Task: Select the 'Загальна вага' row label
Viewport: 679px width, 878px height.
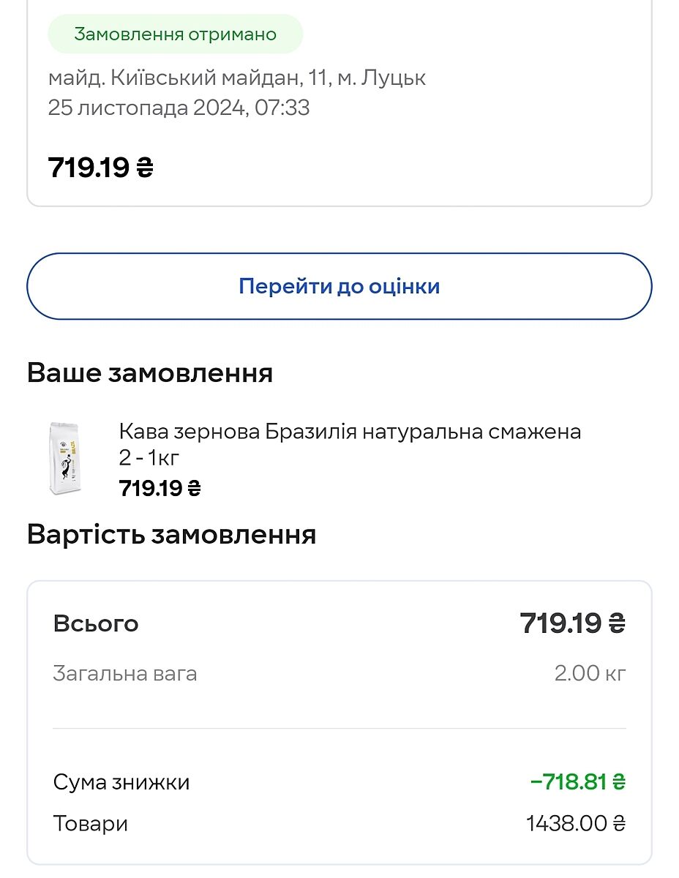Action: pos(125,673)
